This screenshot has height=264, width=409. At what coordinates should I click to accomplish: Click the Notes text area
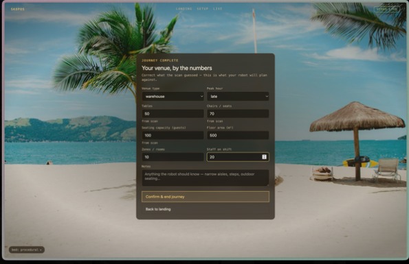206,178
